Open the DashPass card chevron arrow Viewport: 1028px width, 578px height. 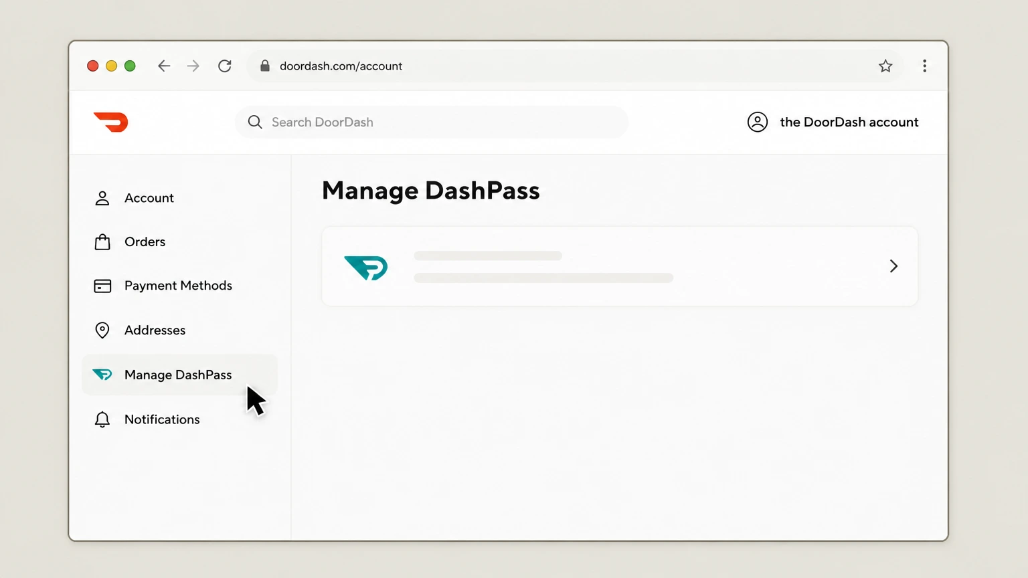click(893, 266)
